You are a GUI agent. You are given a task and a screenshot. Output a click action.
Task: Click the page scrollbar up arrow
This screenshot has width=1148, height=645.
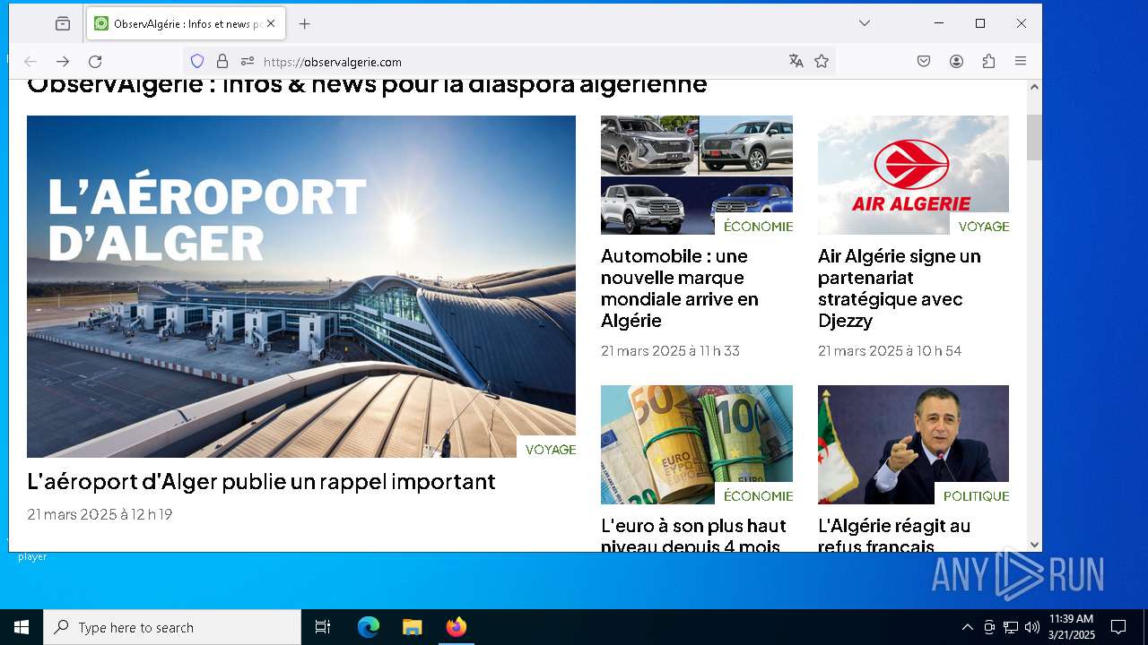pos(1034,87)
